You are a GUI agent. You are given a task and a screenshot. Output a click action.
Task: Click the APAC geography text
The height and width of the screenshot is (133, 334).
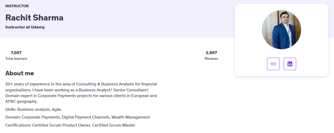tap(21, 101)
